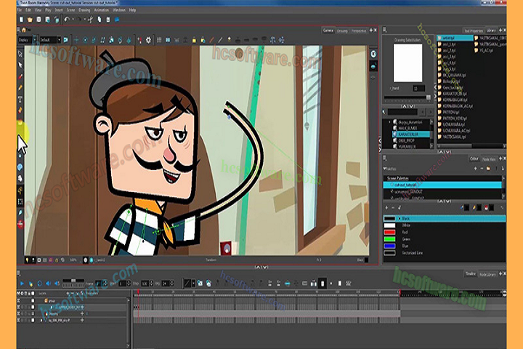Expand the bottom layer in the timeline

tap(41, 320)
